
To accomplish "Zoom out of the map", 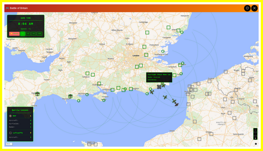I will click(x=255, y=134).
